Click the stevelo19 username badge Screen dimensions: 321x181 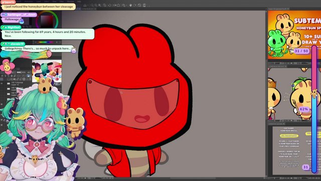point(13,44)
